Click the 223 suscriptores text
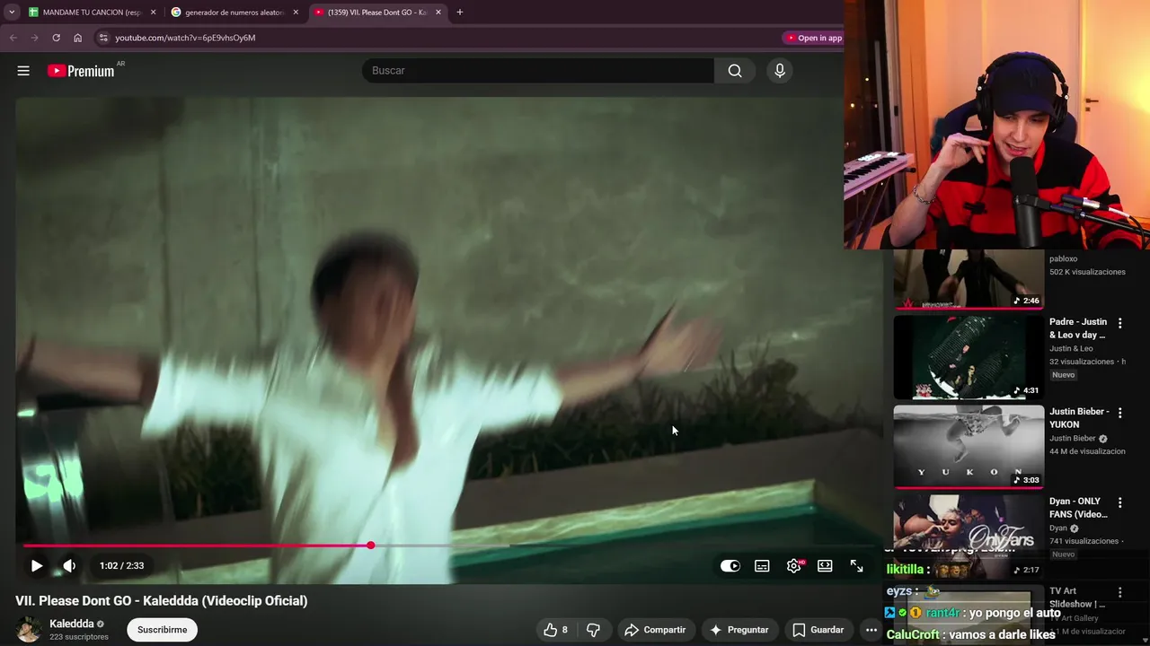 click(79, 637)
